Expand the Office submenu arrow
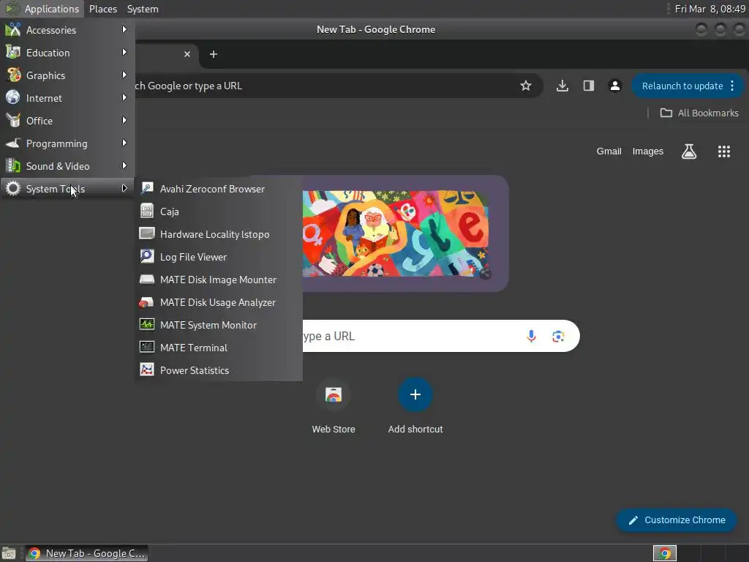 124,120
